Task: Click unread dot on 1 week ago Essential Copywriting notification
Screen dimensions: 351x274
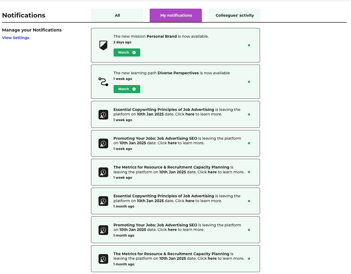Action: point(249,114)
